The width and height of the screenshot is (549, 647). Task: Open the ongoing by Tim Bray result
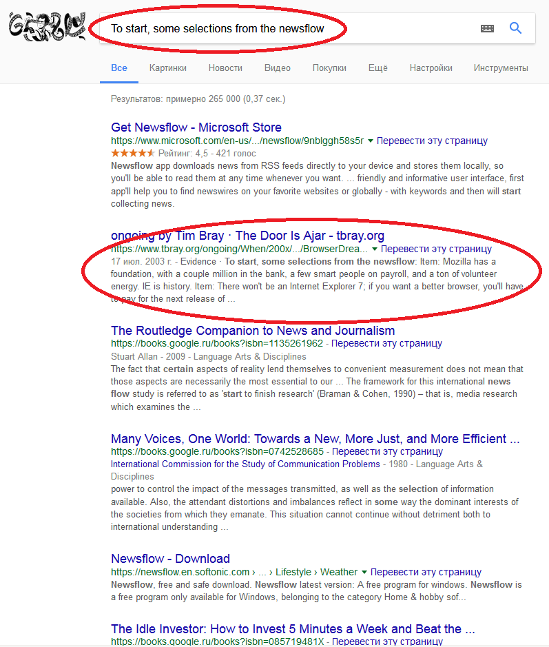(247, 236)
